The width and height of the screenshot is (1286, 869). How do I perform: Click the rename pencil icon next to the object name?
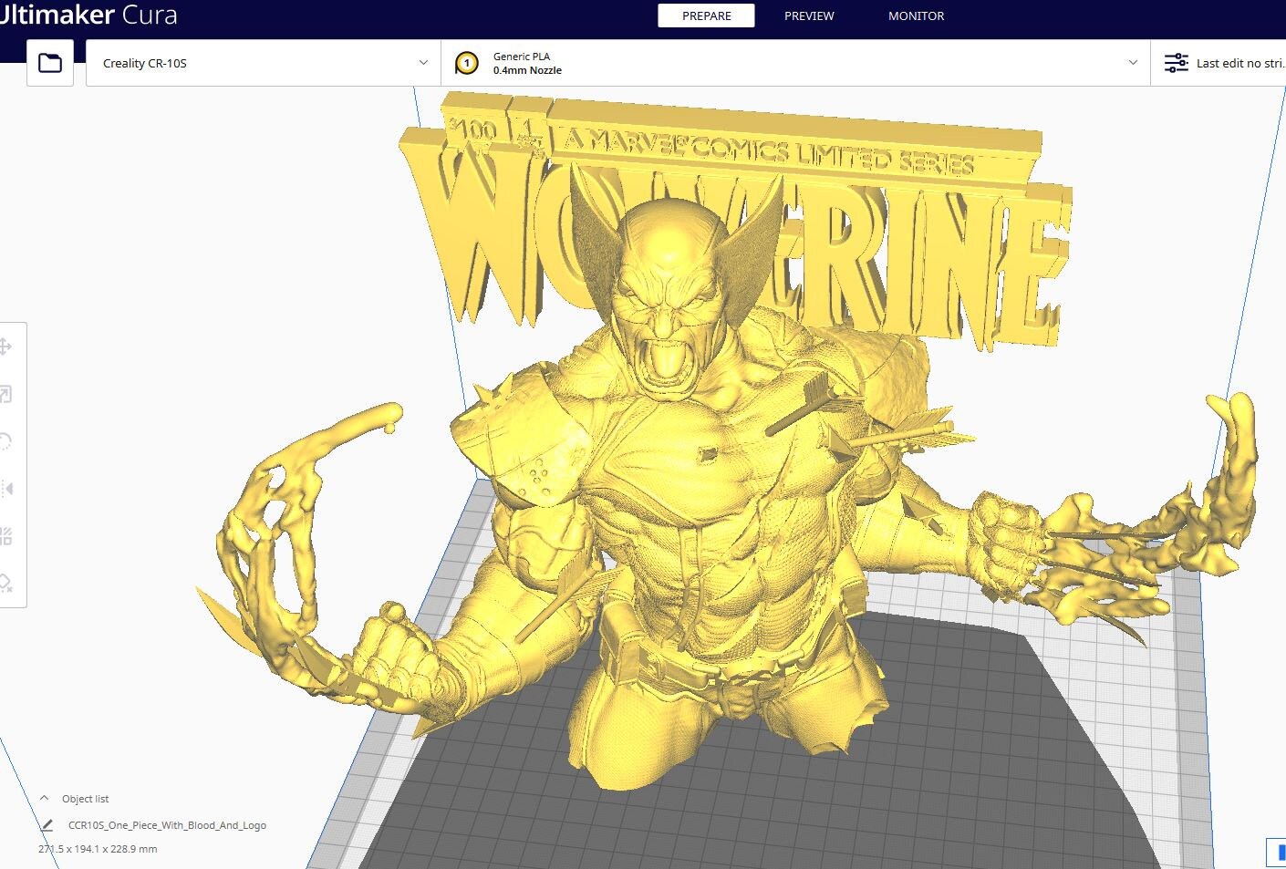(x=47, y=824)
